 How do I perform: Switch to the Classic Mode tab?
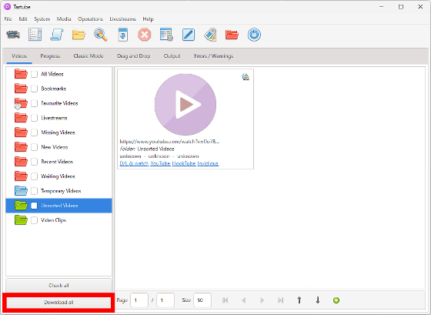pos(89,56)
